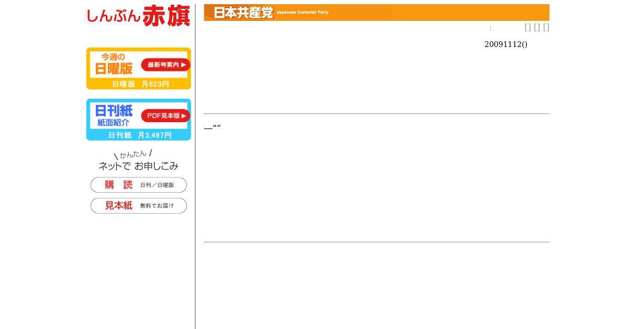628x329 pixels.
Task: Click the third bracket link under header
Action: click(x=546, y=27)
